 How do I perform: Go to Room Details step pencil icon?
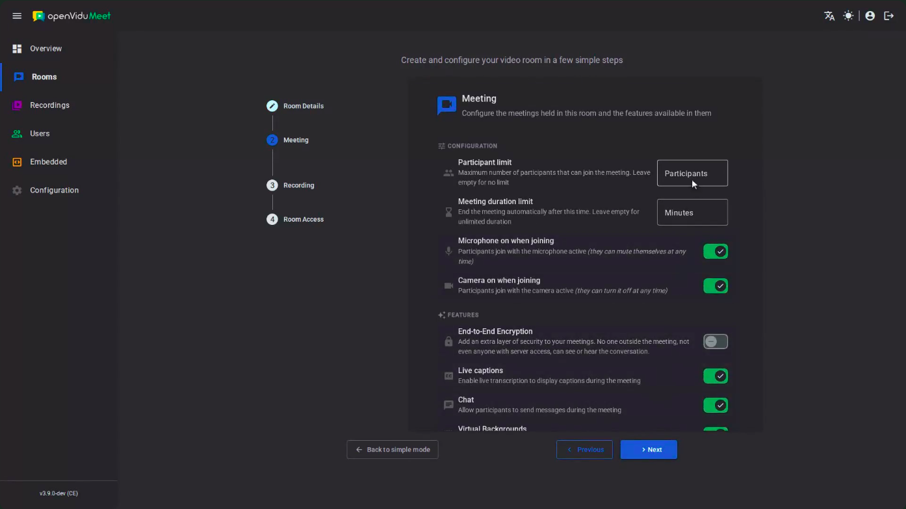coord(272,106)
